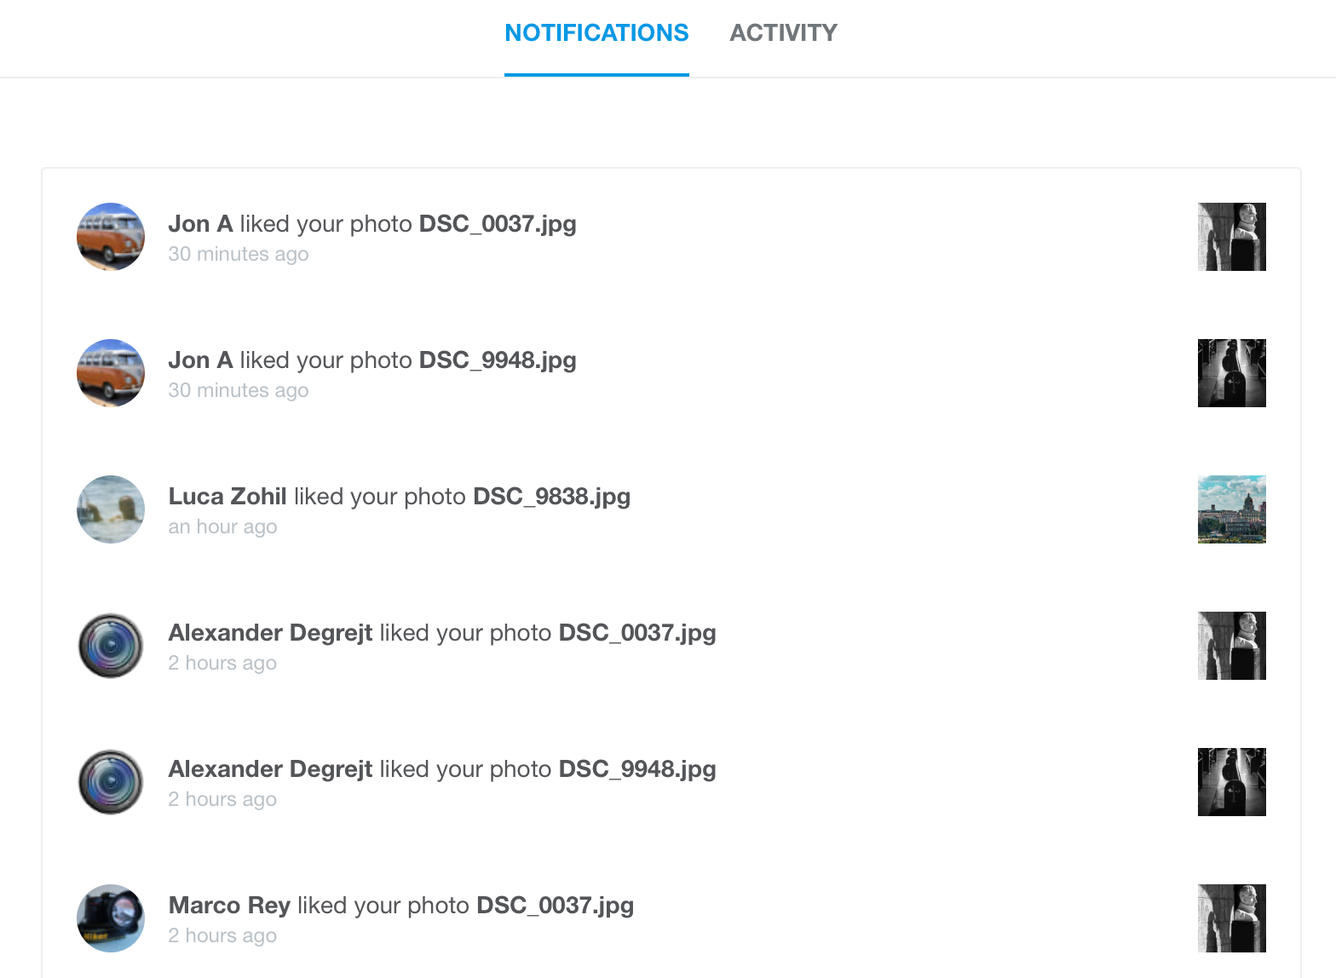
Task: Click Alexander Degrejt's lens avatar beside DSC_9948.jpg
Action: pos(111,782)
